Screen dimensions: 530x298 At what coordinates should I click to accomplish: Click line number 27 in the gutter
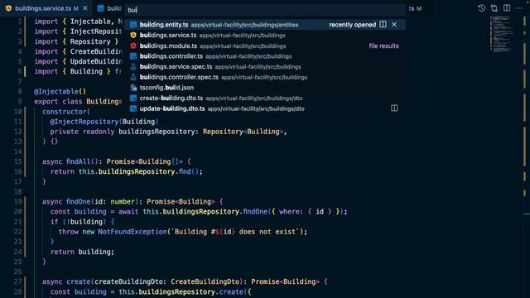pos(18,281)
